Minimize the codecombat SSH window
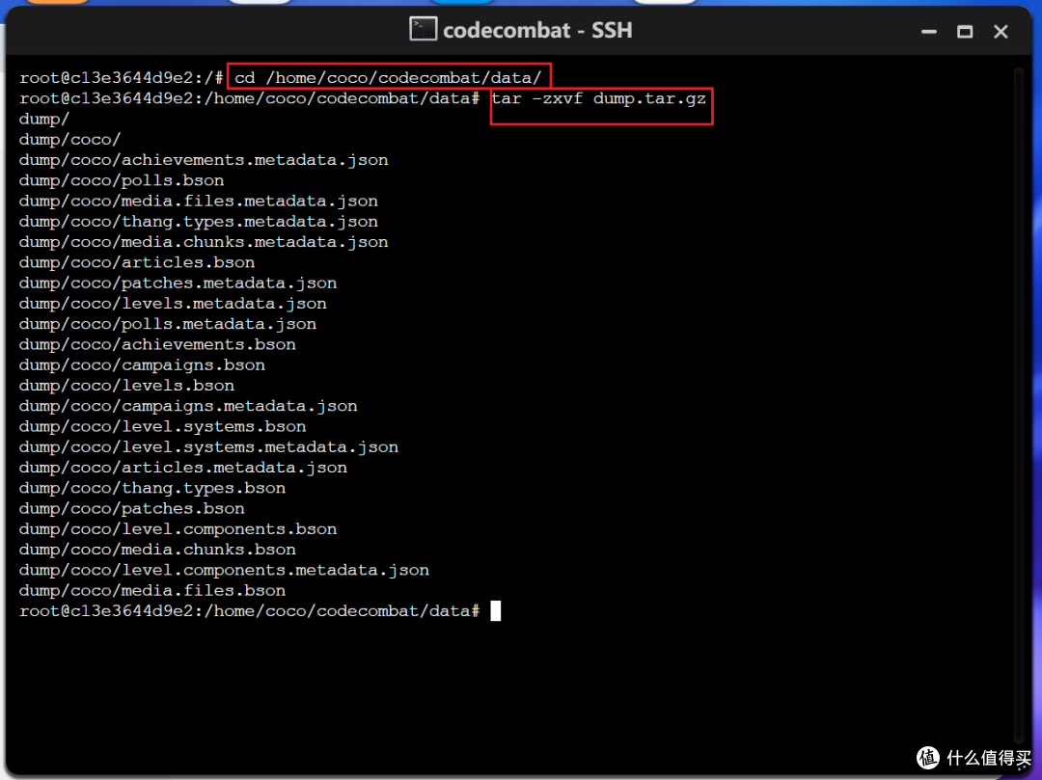The width and height of the screenshot is (1042, 780). coord(929,32)
